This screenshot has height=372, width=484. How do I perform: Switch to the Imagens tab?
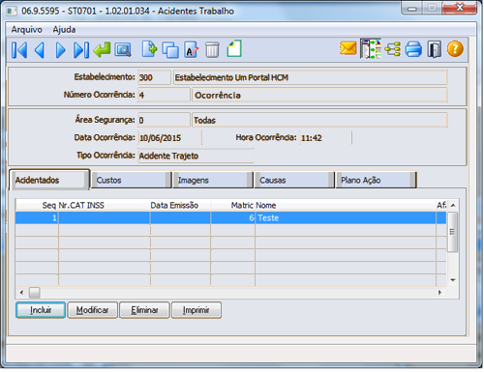[212, 180]
